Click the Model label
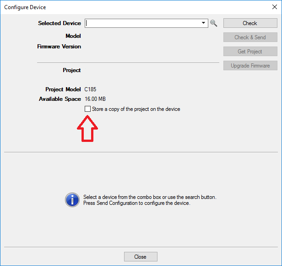Viewport: 282px width, 266px height. pos(73,36)
